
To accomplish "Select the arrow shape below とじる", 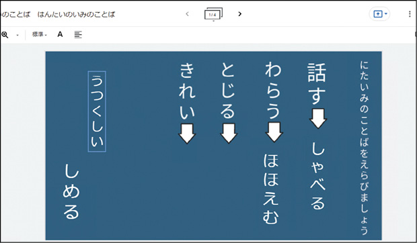I will tap(229, 133).
